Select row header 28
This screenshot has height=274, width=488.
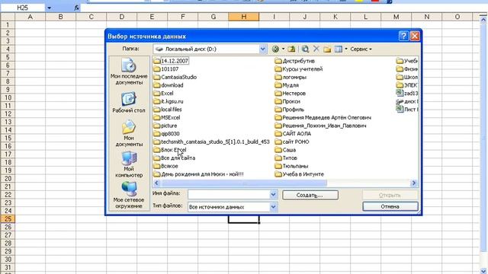8,243
